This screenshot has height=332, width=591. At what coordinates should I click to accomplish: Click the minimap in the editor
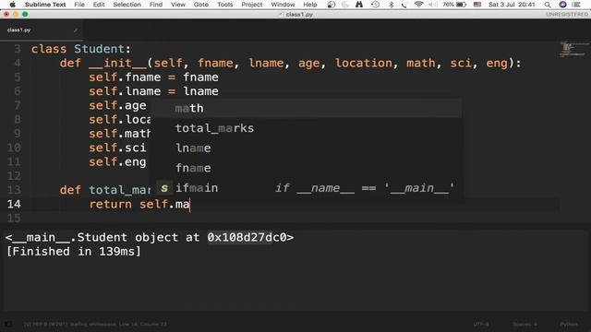click(573, 49)
